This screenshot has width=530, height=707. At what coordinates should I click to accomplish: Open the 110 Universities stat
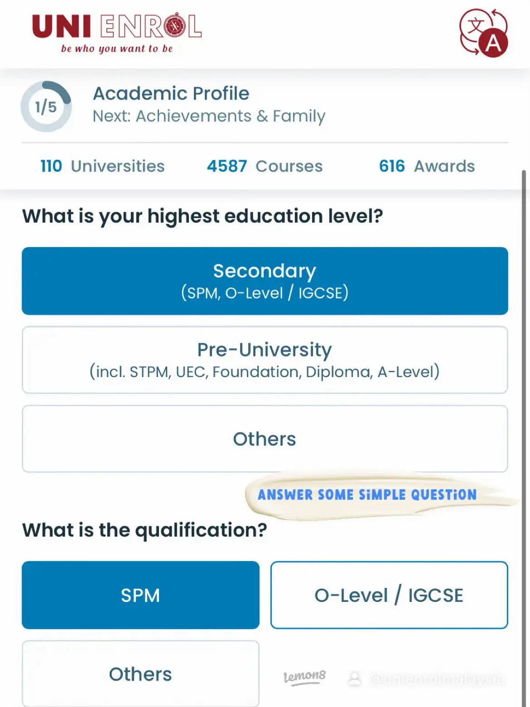(102, 166)
